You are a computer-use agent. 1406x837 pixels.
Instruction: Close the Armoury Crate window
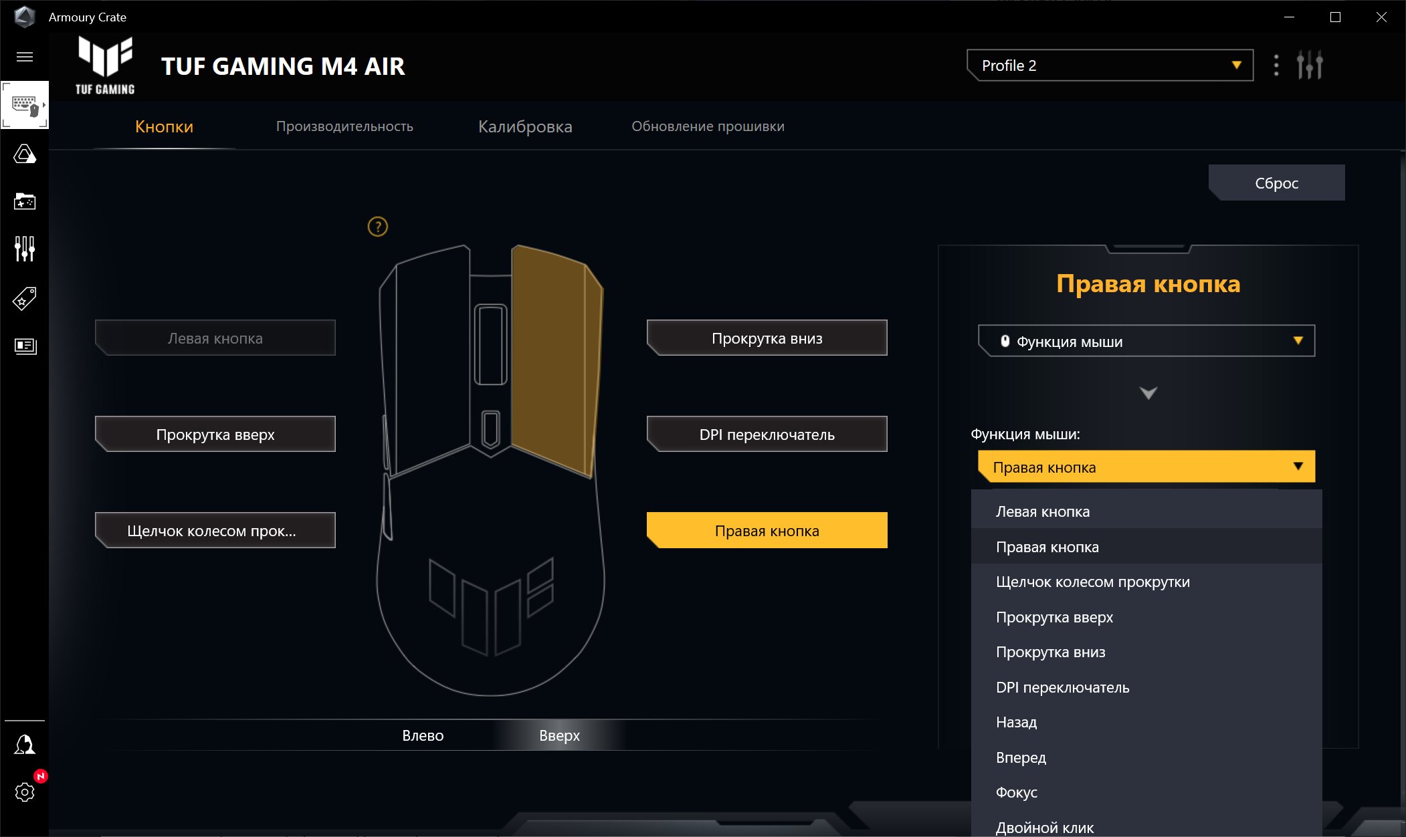click(x=1381, y=17)
